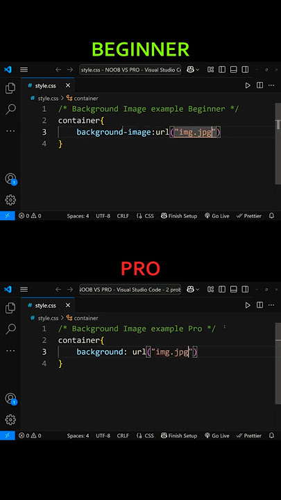Toggle primary side bar, Beginner window
This screenshot has height=500, width=281.
222,69
